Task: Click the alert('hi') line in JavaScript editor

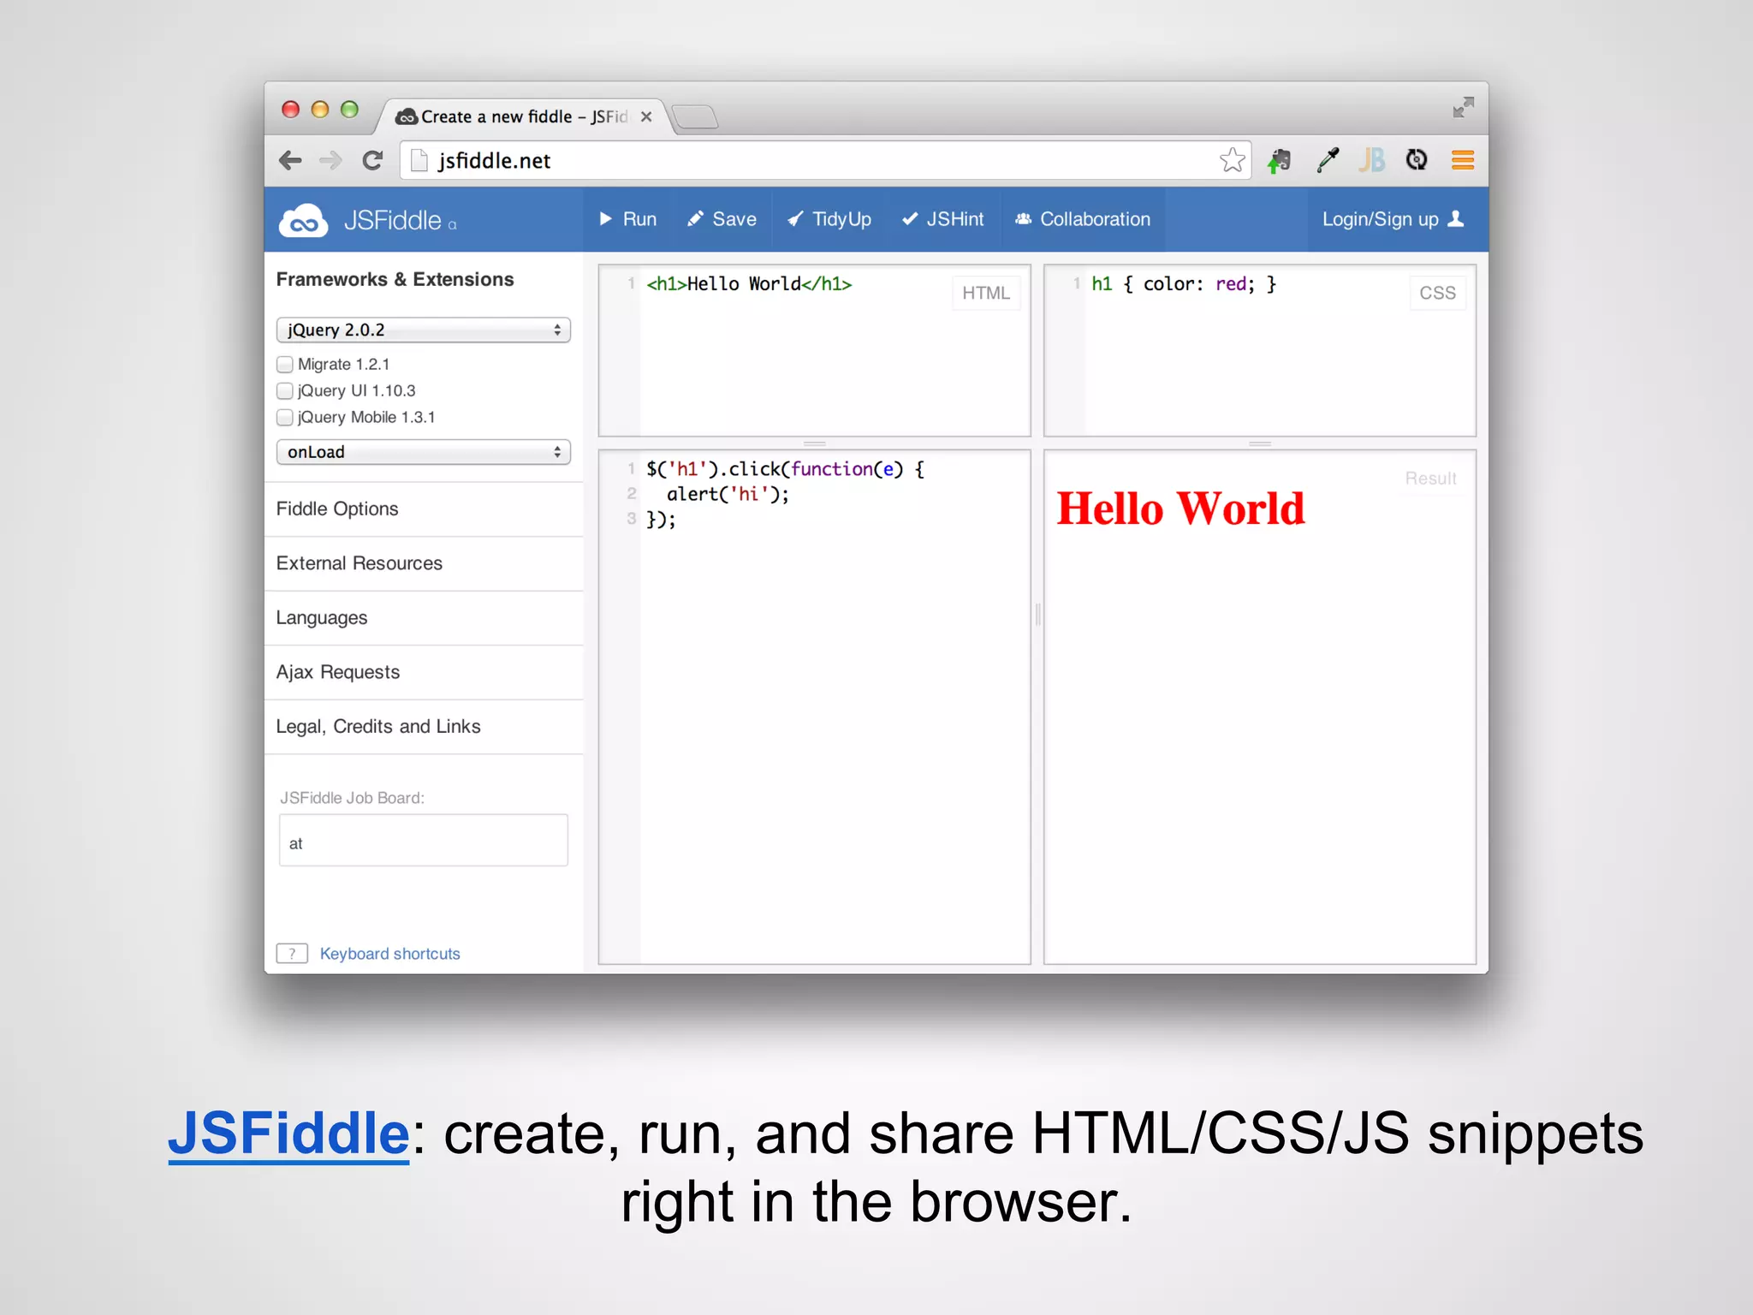Action: (728, 494)
